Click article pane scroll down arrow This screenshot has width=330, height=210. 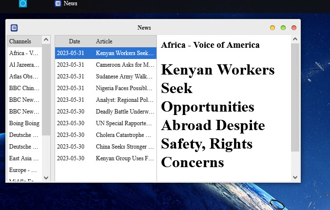295,177
